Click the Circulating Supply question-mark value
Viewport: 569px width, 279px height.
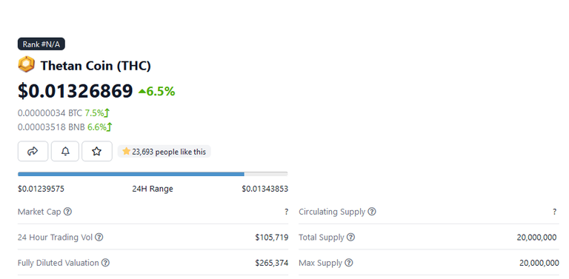pos(554,212)
